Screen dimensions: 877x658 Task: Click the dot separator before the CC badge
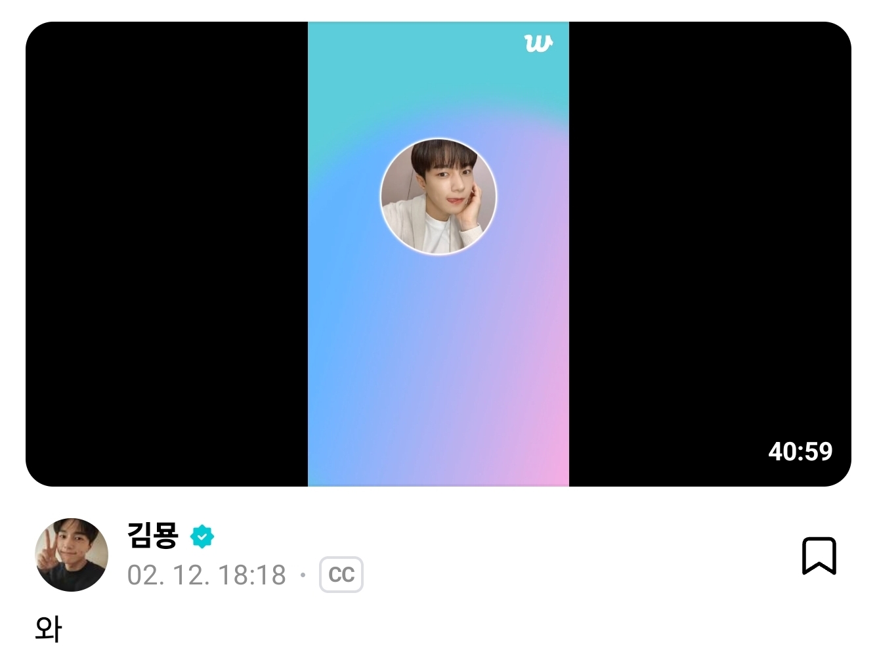[303, 575]
